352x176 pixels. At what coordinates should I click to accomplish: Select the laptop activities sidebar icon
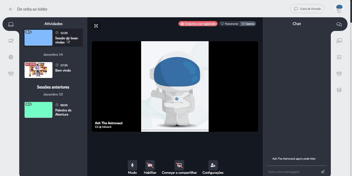tap(11, 24)
